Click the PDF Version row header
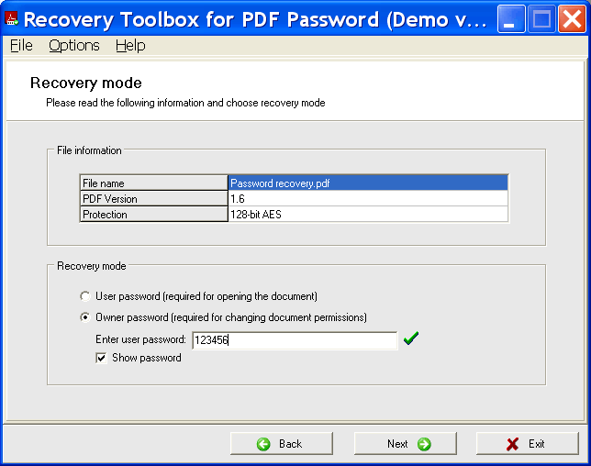Viewport: 591px width, 466px height. coord(154,198)
